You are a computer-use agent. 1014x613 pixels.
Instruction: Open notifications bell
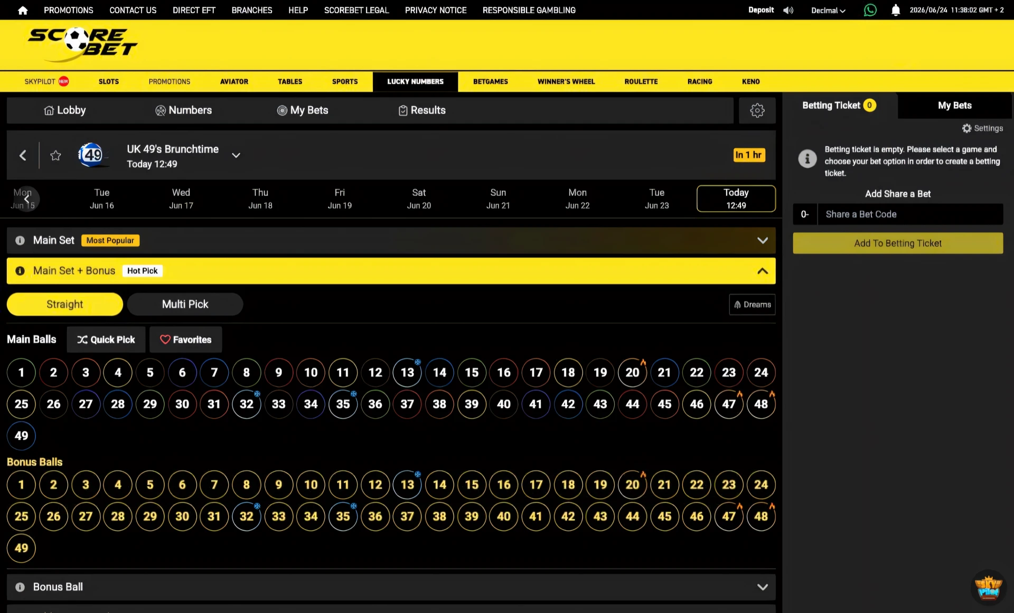(x=895, y=10)
